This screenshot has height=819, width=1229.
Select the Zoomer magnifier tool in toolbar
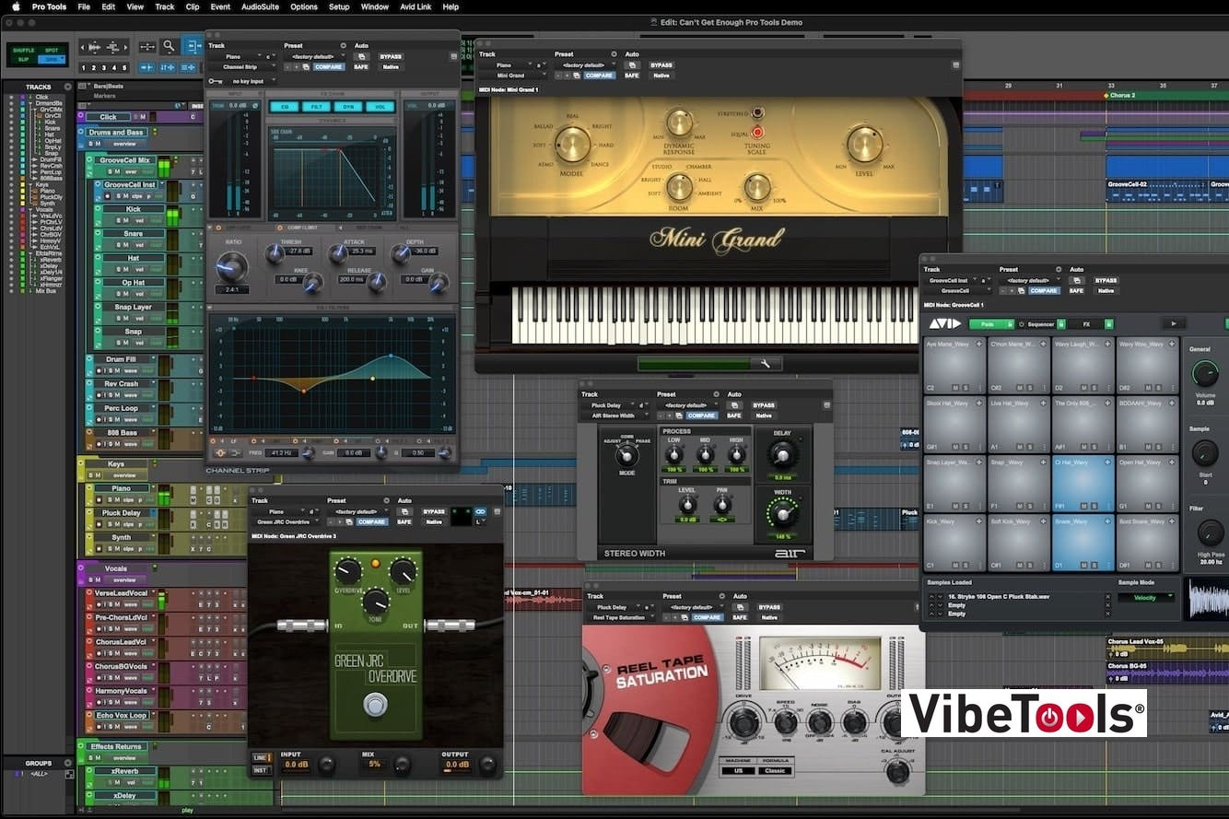(x=169, y=46)
